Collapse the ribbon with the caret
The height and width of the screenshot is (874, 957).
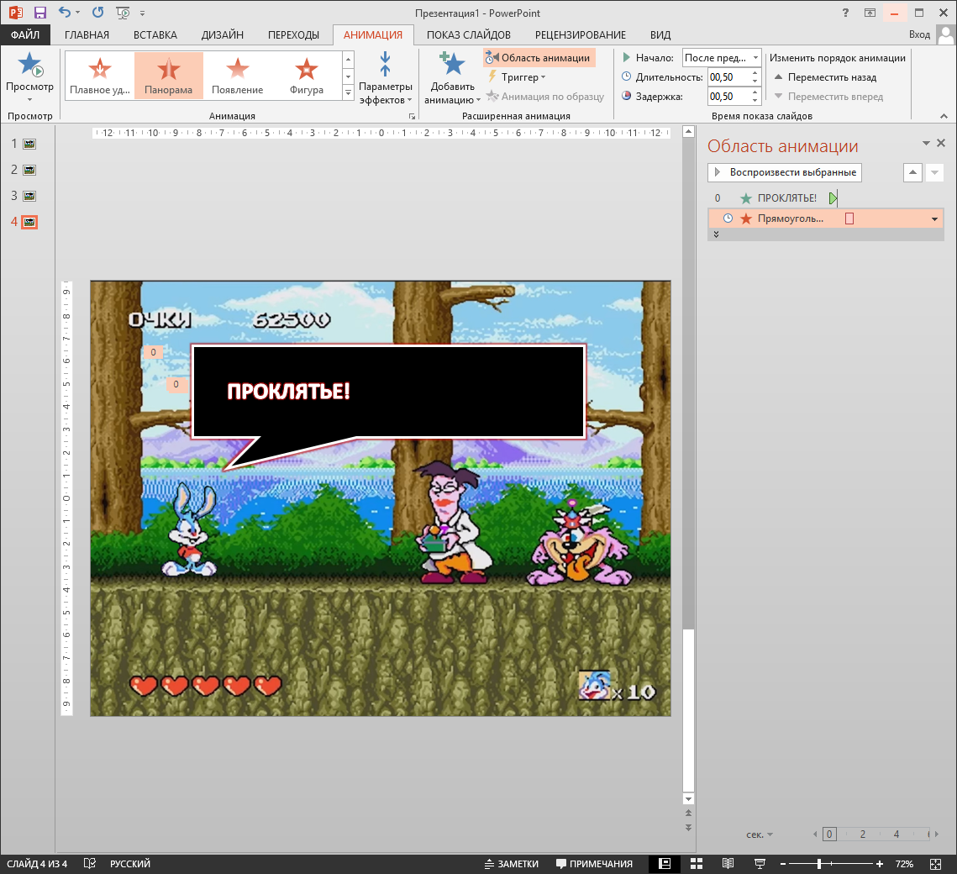tap(944, 116)
